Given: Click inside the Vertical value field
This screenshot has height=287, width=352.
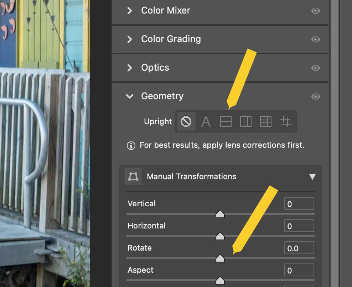Looking at the screenshot, I should pos(299,203).
